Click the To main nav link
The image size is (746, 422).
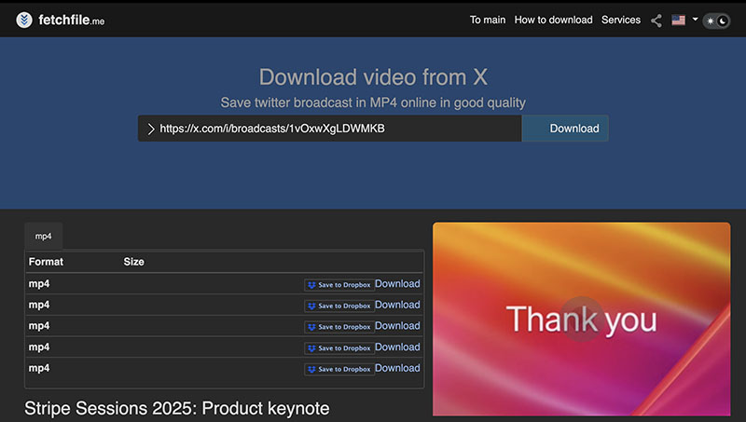coord(488,20)
